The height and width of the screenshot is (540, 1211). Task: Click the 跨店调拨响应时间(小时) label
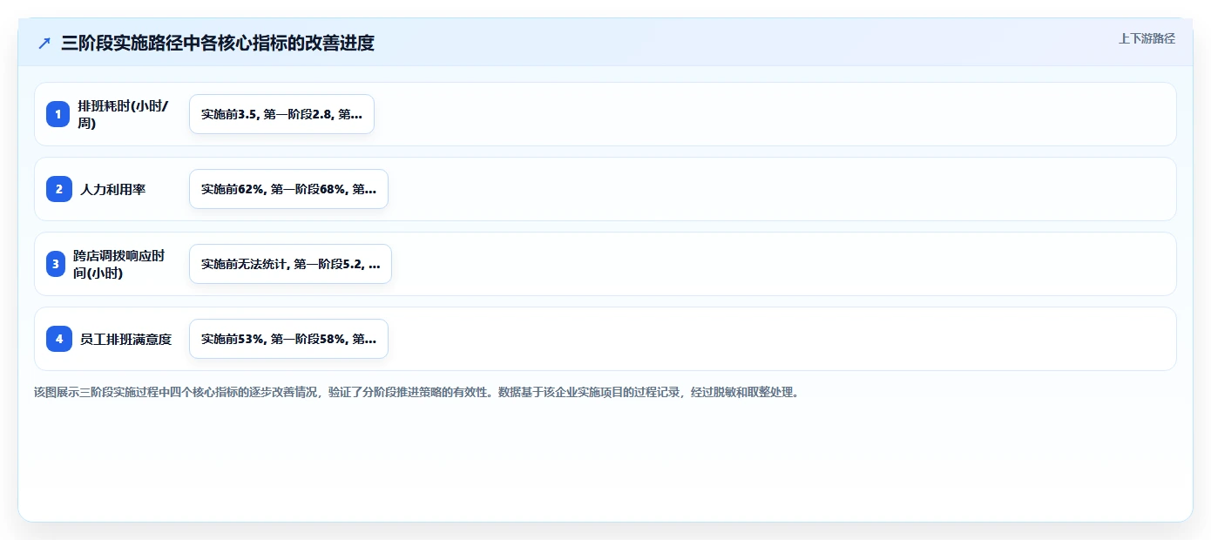tap(119, 264)
